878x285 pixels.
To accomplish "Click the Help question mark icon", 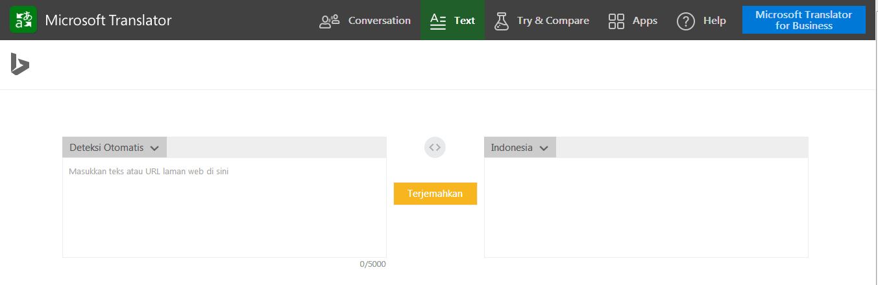I will tap(686, 21).
